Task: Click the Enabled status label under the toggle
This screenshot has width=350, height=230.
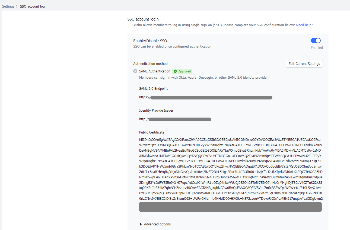Action: tap(317, 48)
